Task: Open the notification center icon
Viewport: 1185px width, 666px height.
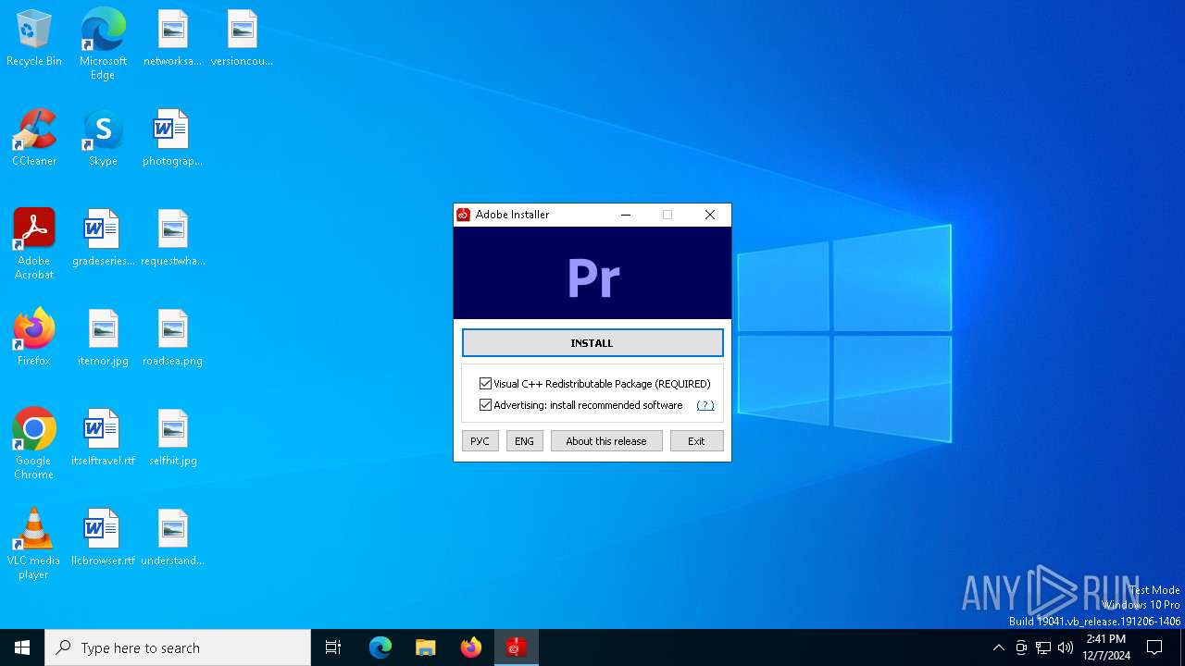Action: tap(1154, 647)
